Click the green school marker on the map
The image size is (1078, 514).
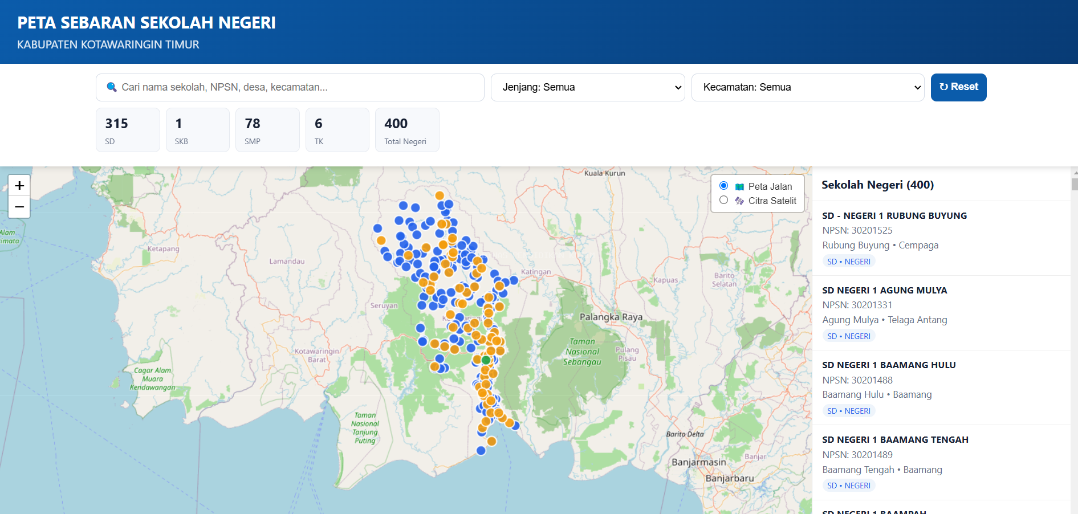[x=486, y=360]
